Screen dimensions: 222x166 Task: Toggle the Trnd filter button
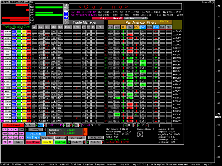(x=156, y=27)
